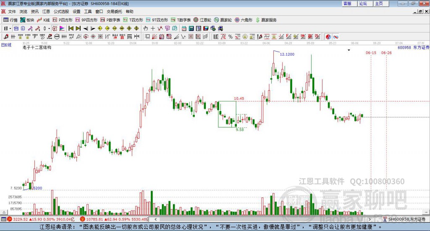Launch the 赢家轮 wheel tool
This screenshot has width=430, height=231.
(223, 20)
